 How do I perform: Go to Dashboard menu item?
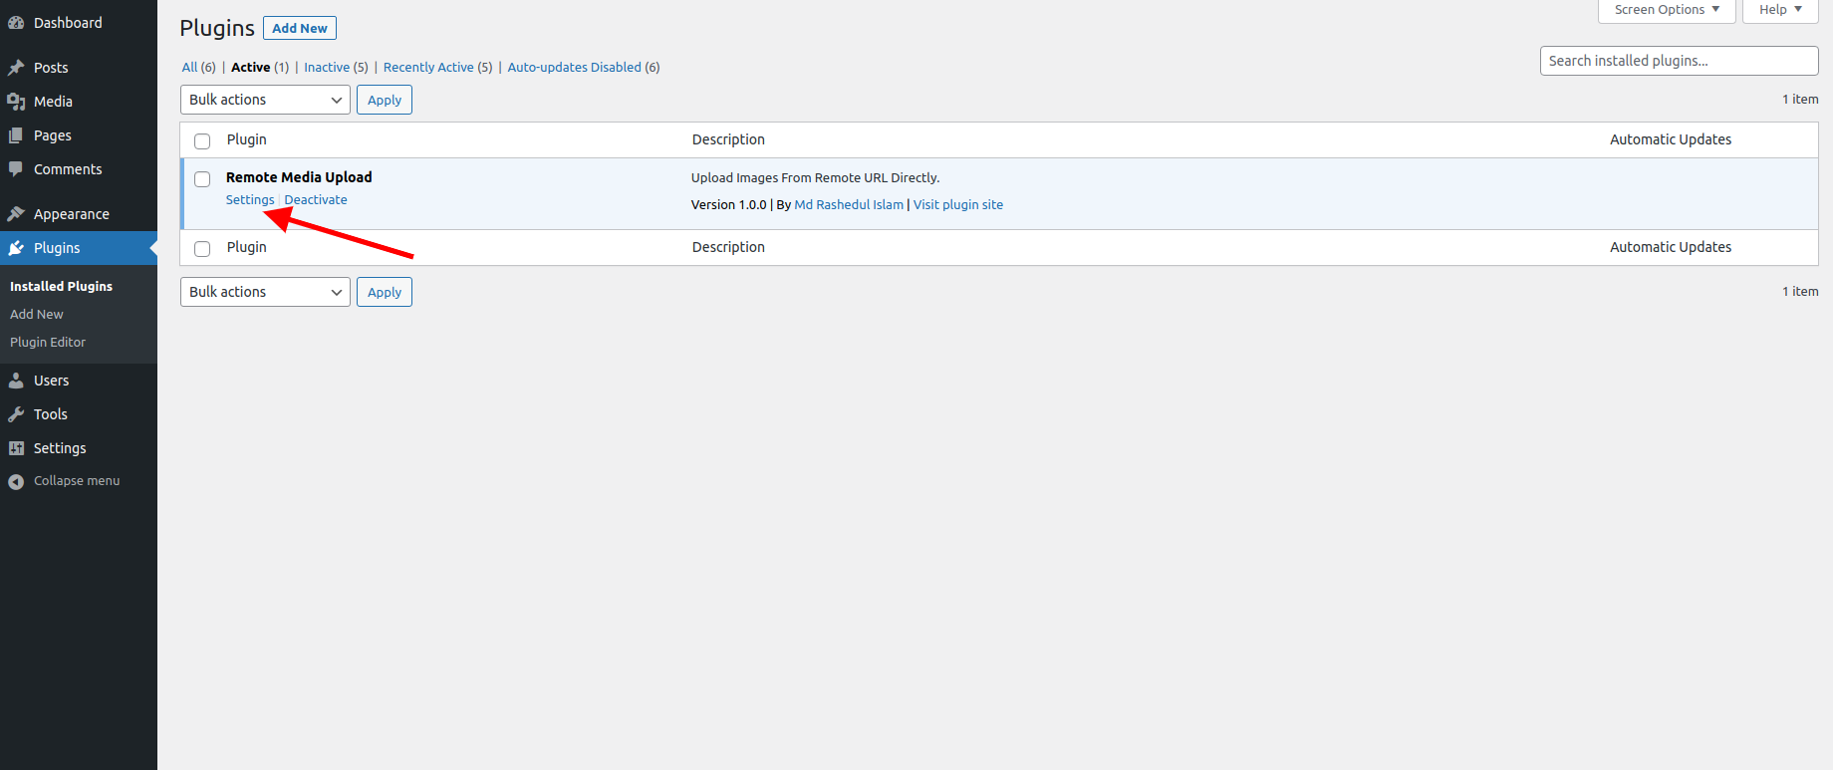(x=68, y=23)
